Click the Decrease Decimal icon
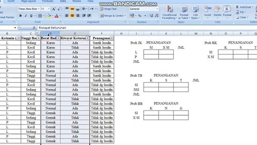Screen dimensions: 257x145 (156, 16)
